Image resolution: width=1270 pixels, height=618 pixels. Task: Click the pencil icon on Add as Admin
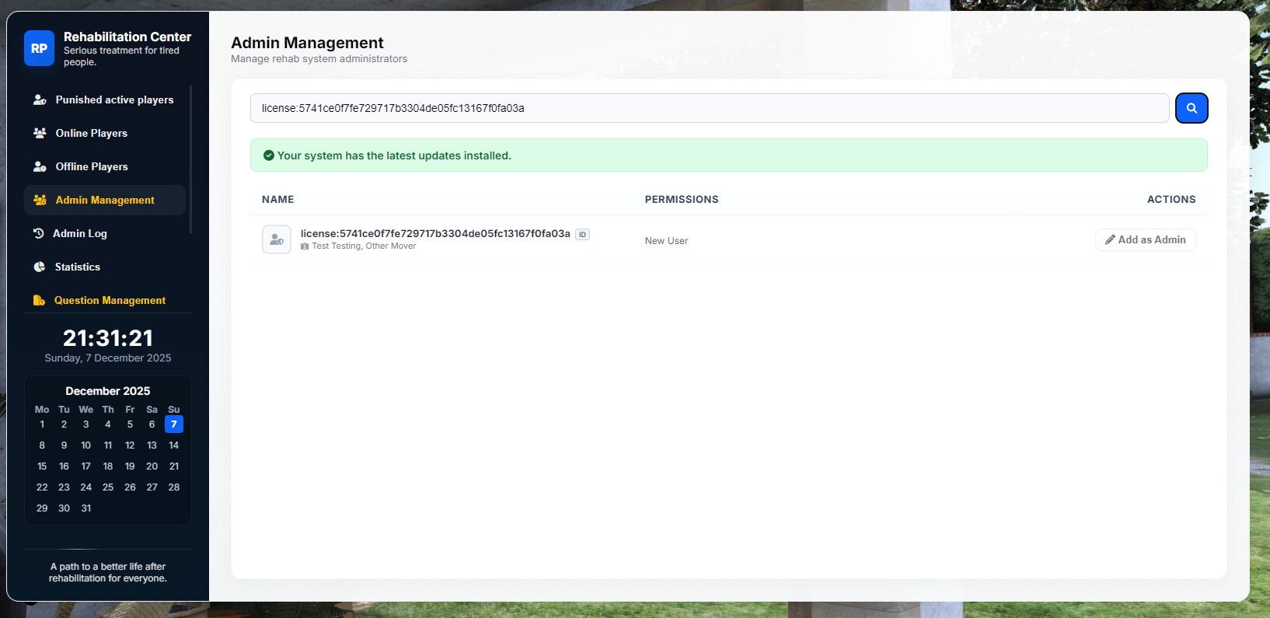(1110, 240)
